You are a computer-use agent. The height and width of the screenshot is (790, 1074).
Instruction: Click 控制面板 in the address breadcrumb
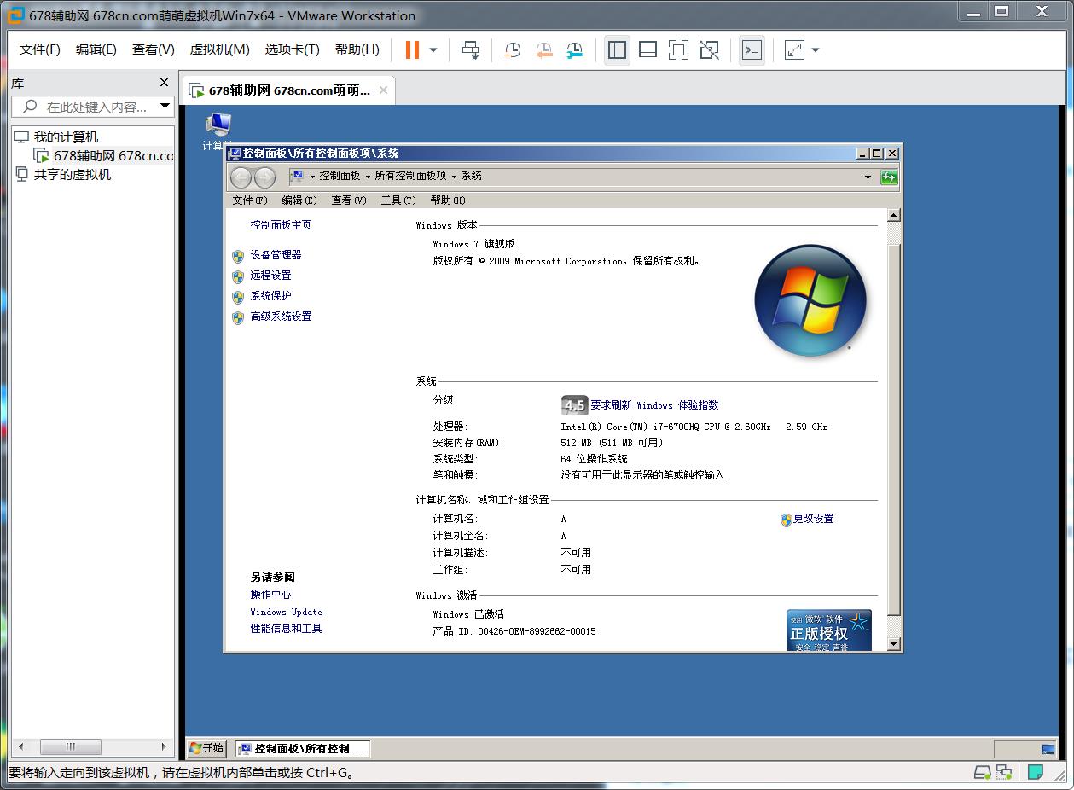point(340,176)
